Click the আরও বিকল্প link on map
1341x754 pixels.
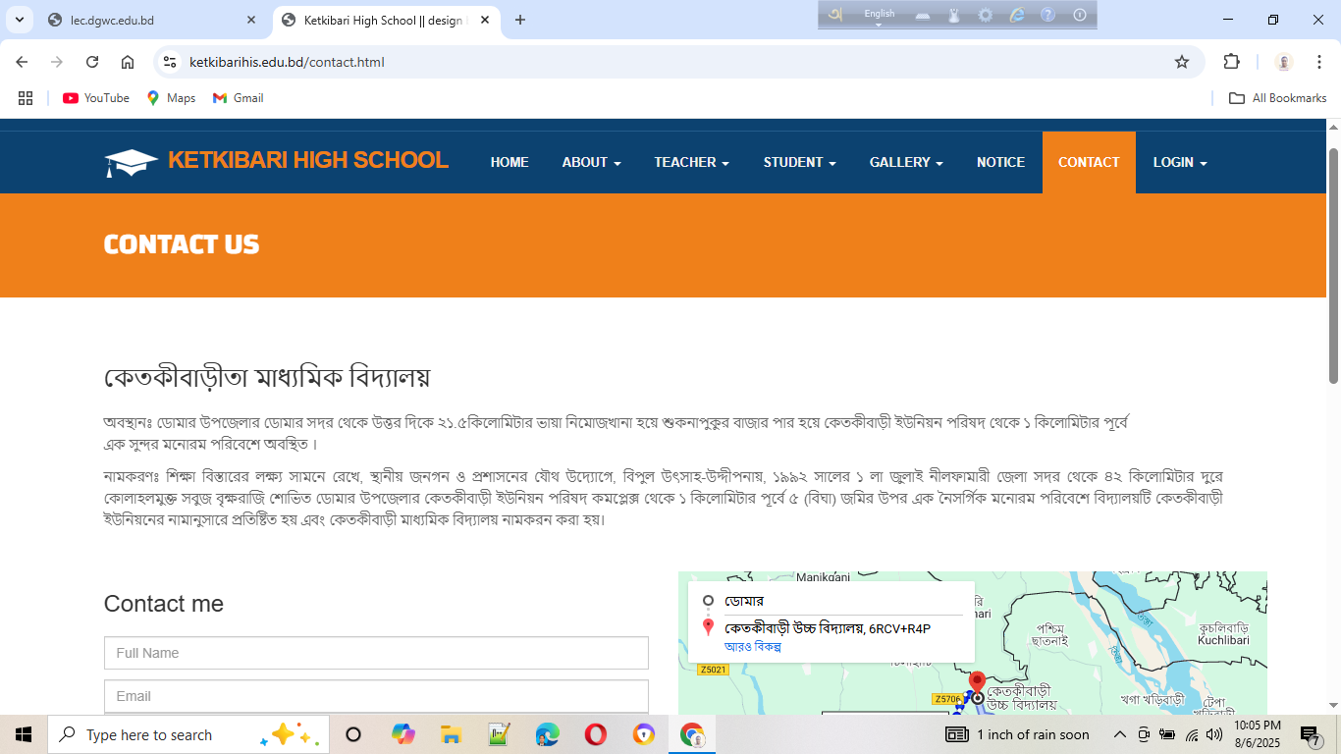(x=752, y=647)
